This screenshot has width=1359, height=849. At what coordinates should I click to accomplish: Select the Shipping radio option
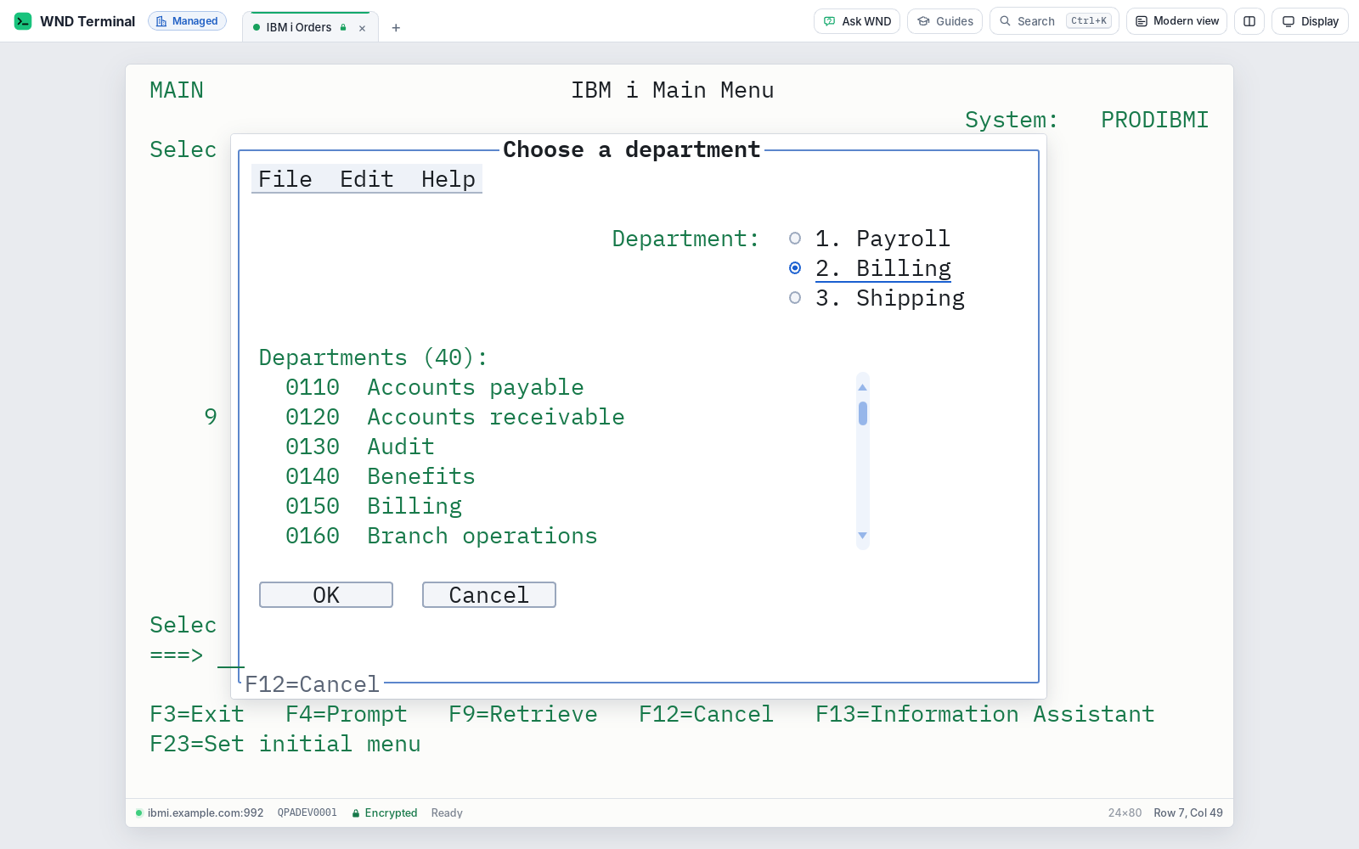[x=877, y=298]
